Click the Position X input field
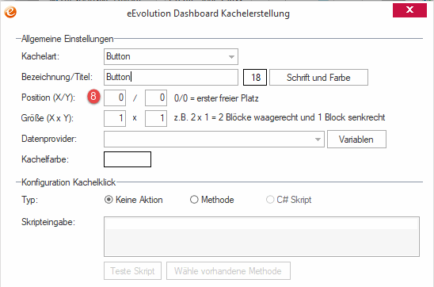Screen dimensions: 434x287 point(115,98)
